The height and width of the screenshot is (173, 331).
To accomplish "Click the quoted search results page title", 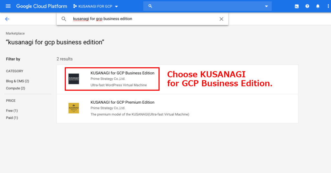I will 55,42.
